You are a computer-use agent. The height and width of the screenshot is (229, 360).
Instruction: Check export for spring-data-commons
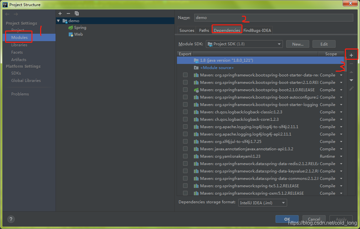tap(185, 178)
